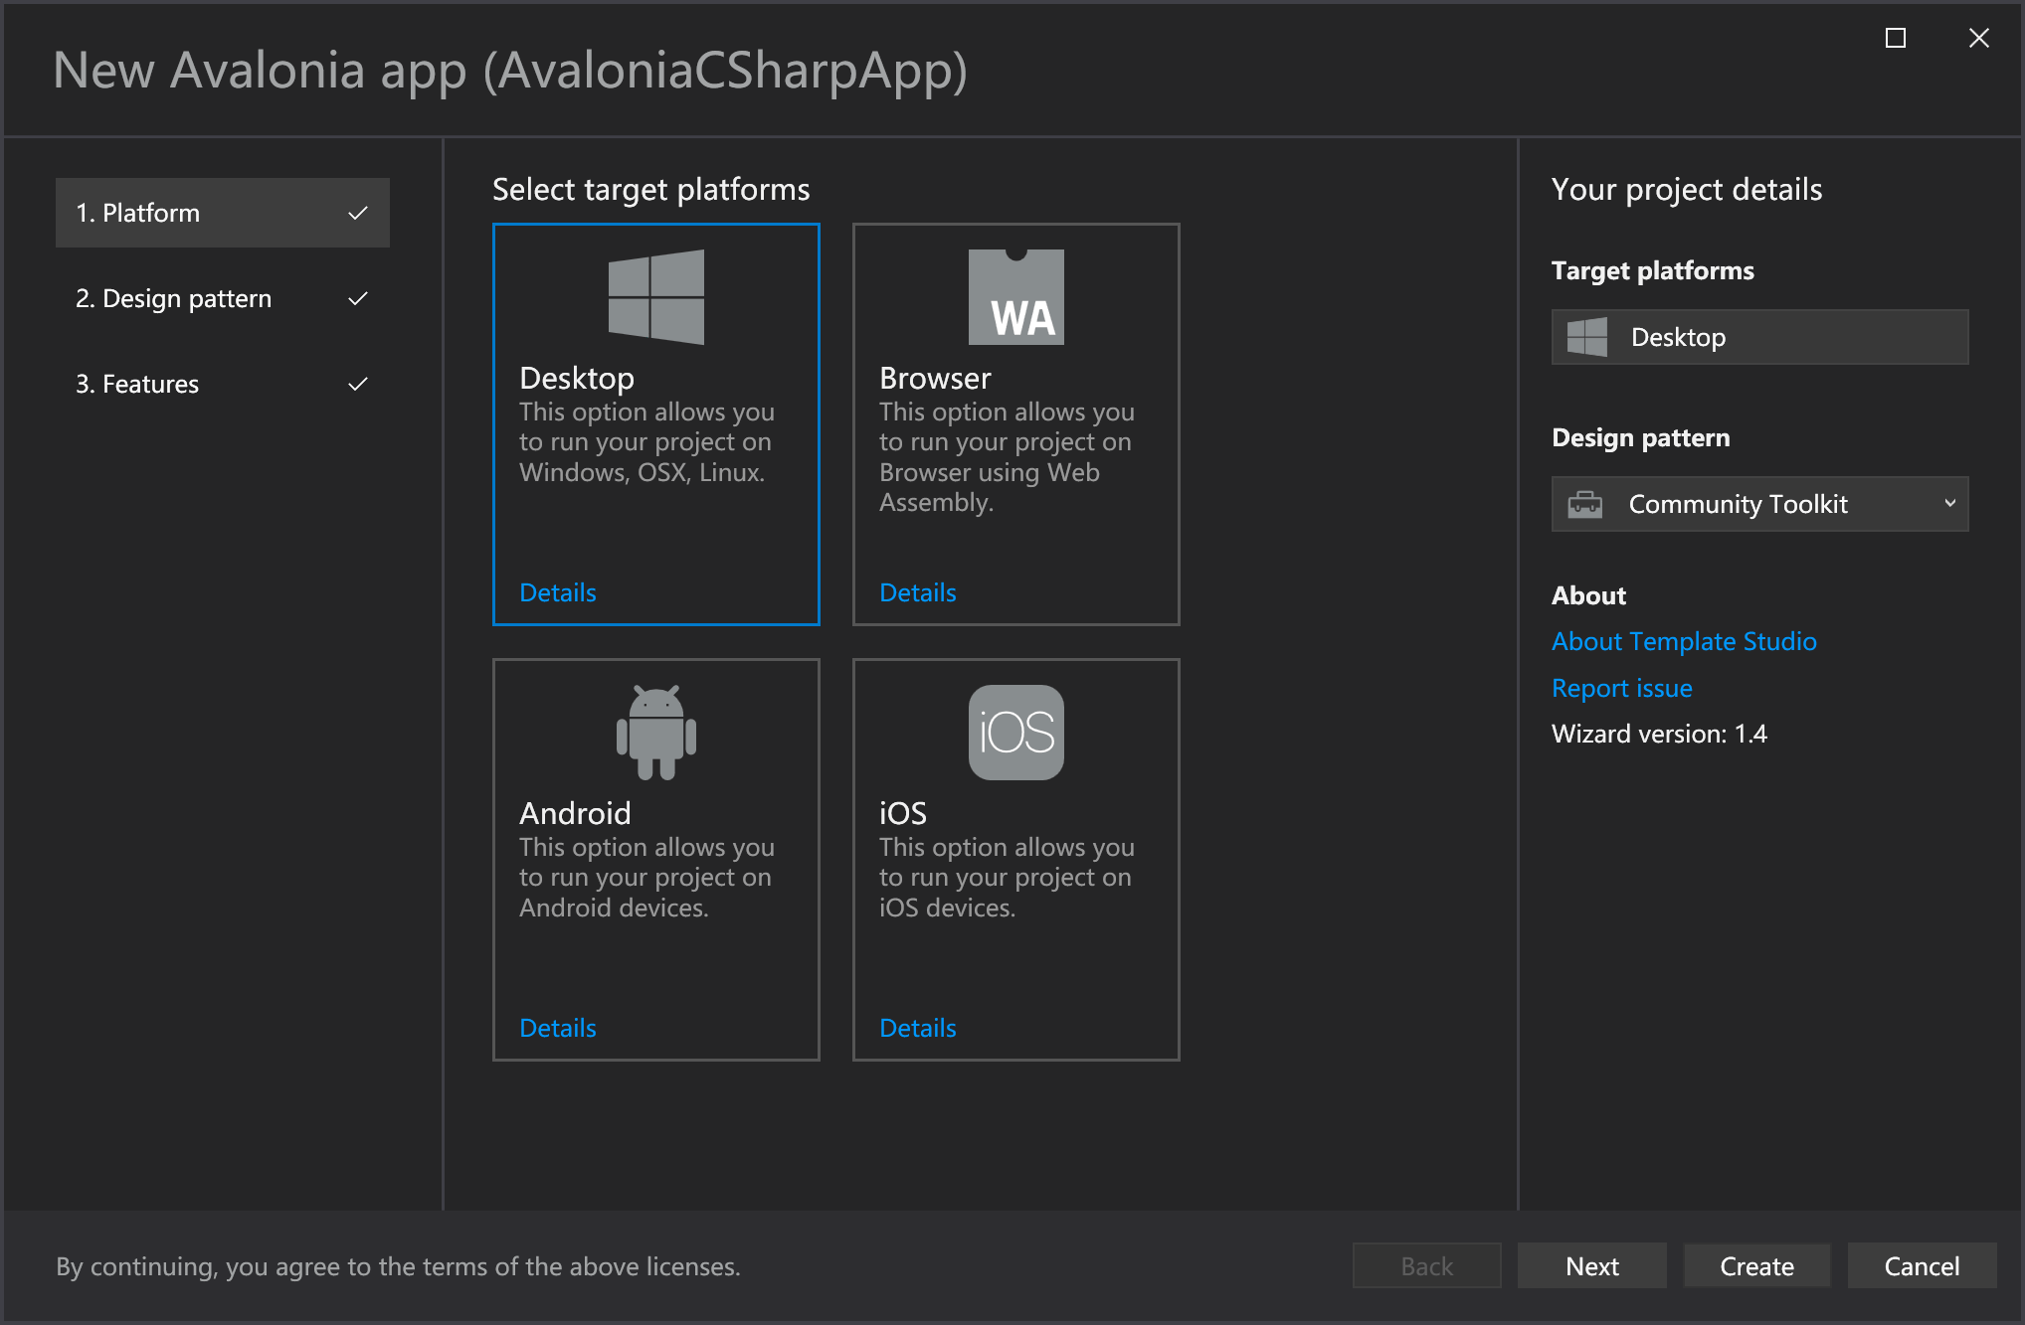The width and height of the screenshot is (2025, 1325).
Task: Select the Desktop entry in Target platforms
Action: tap(1760, 337)
